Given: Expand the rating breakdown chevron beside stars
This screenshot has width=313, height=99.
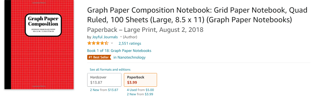Looking at the screenshot, I should 112,43.
